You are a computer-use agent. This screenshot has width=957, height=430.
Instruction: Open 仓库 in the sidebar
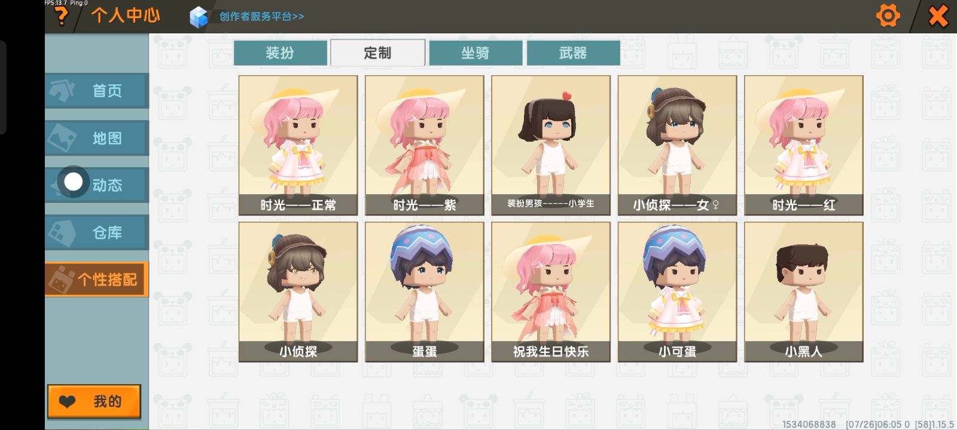point(96,232)
